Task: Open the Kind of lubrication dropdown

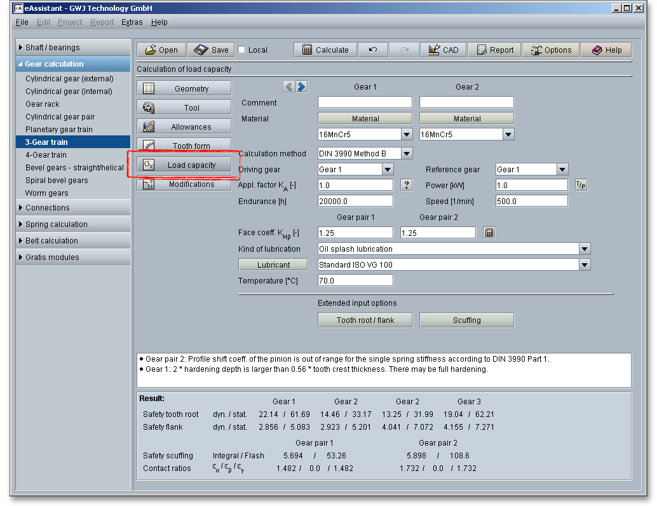Action: coord(585,249)
